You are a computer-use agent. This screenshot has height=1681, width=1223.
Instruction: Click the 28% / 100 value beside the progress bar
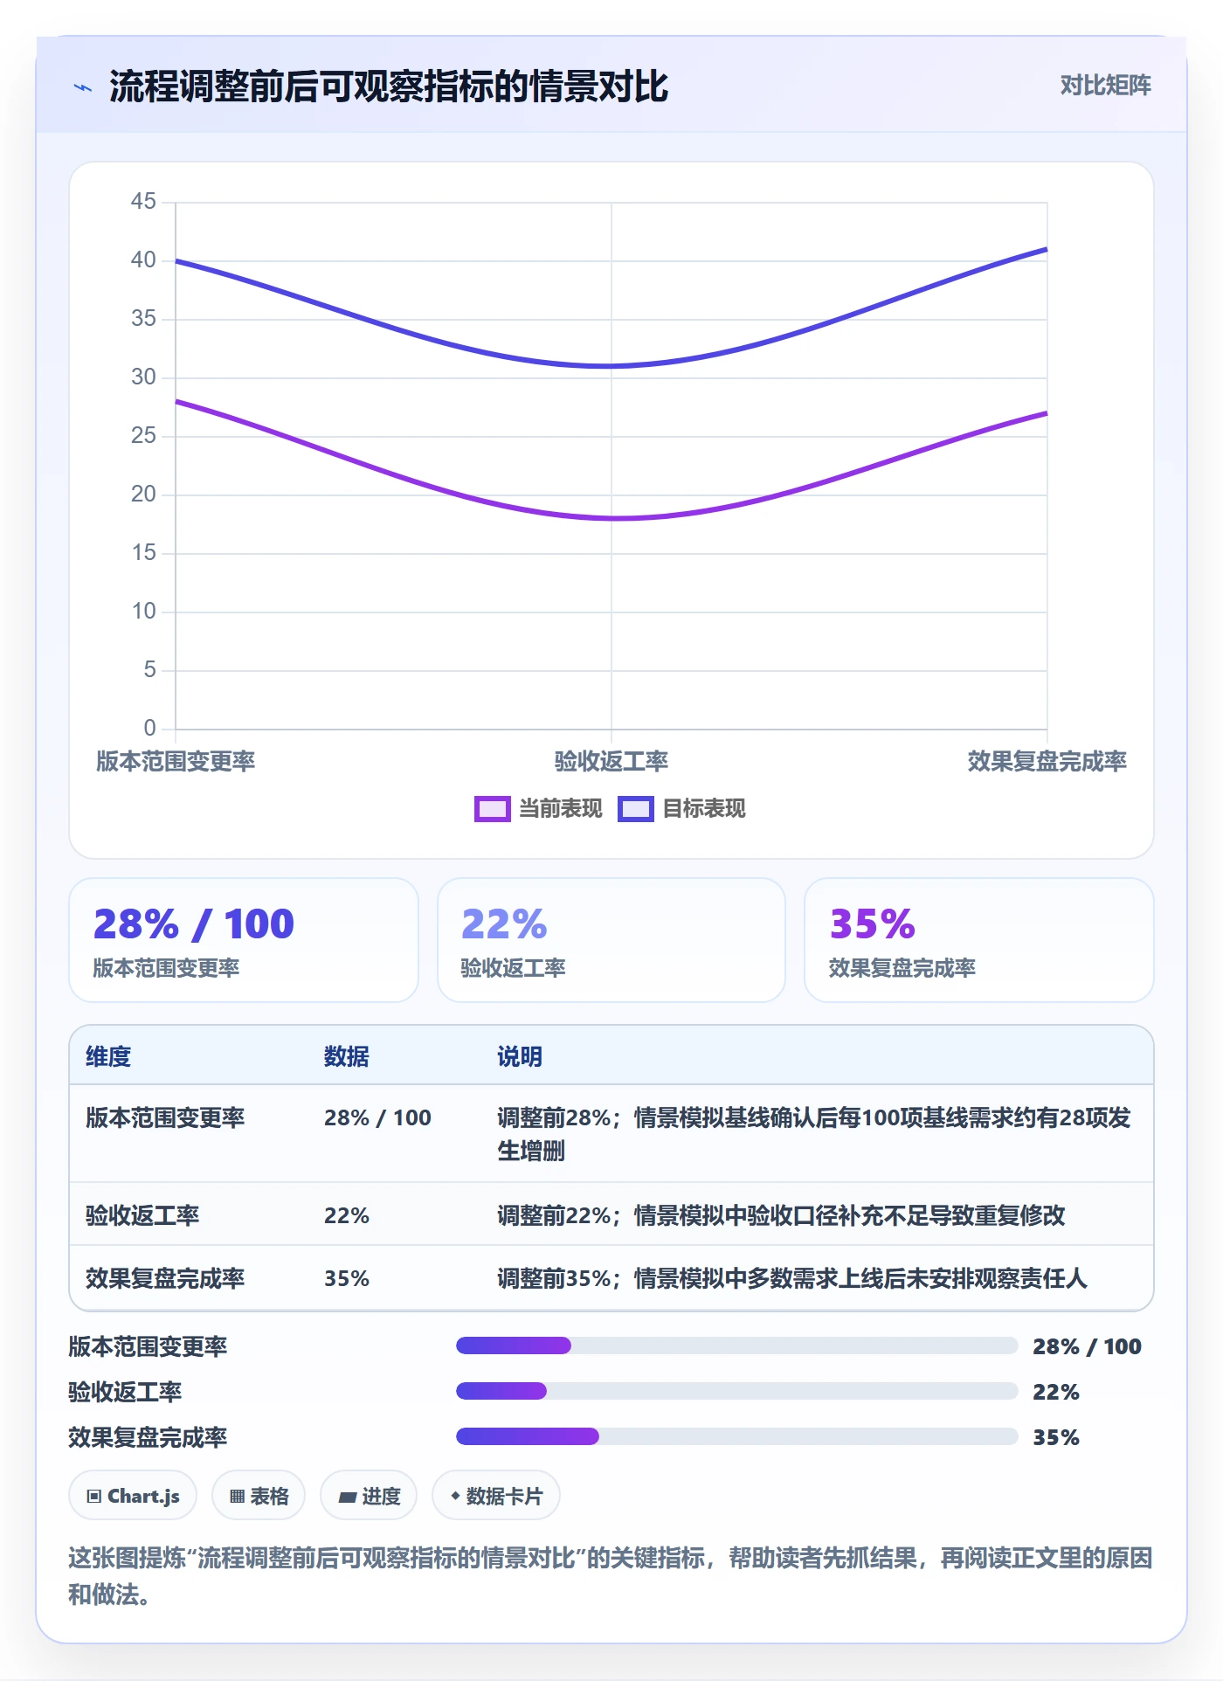(1087, 1346)
